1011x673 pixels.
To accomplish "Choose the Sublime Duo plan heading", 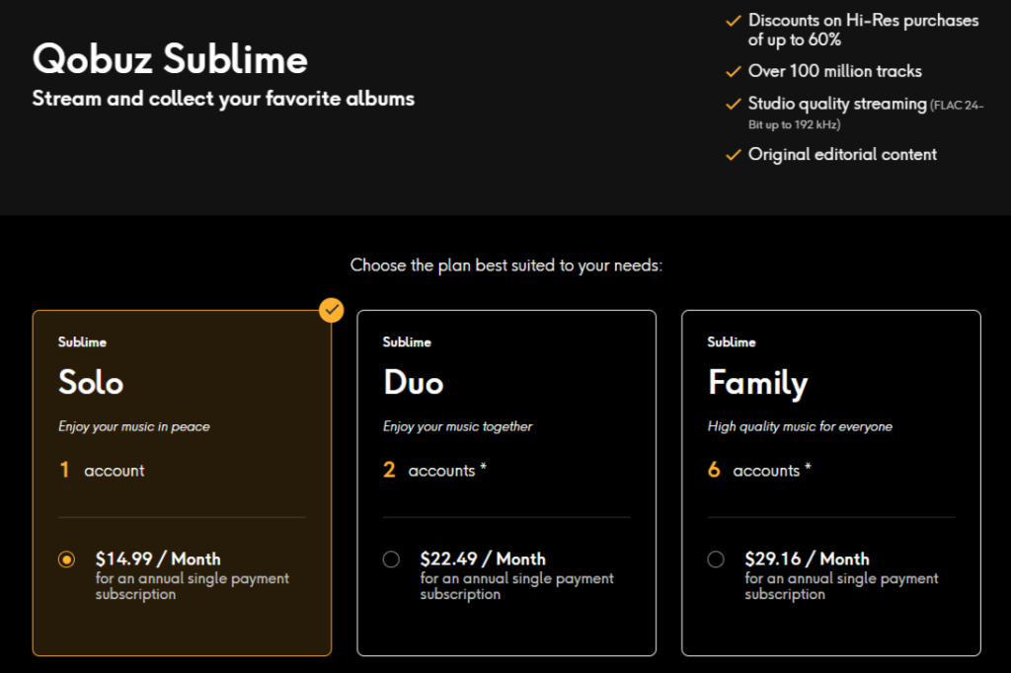I will pos(414,382).
